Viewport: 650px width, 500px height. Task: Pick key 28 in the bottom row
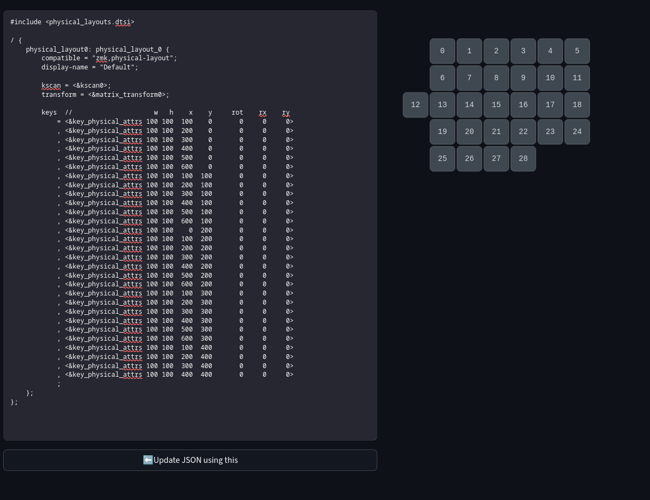coord(523,159)
